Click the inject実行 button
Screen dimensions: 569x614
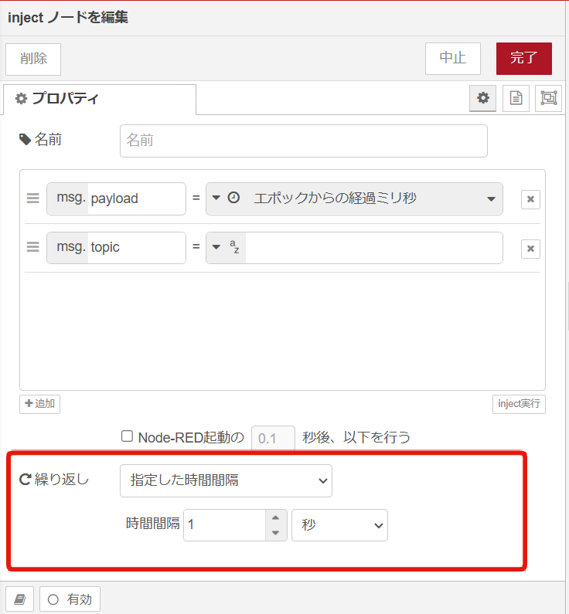(519, 404)
